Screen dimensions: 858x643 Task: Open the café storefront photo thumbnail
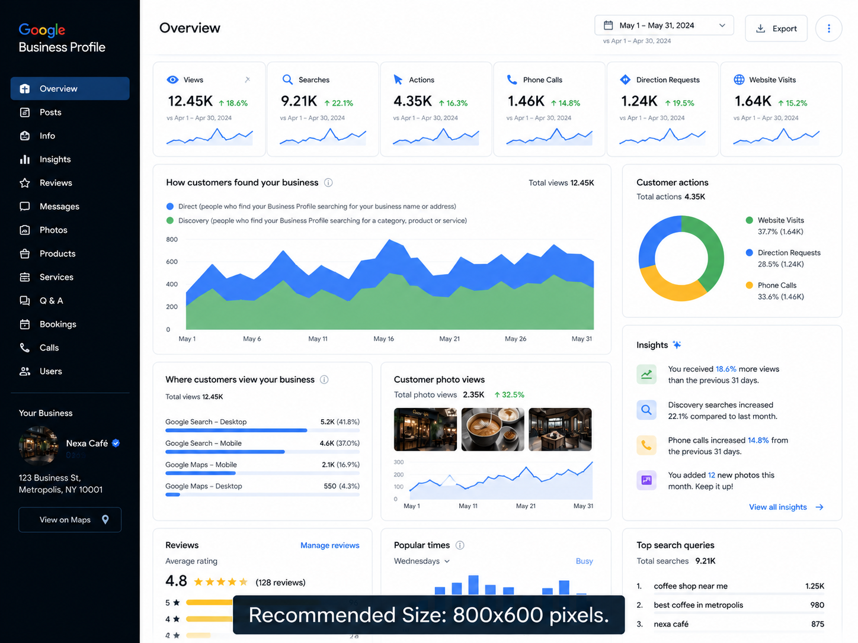425,429
